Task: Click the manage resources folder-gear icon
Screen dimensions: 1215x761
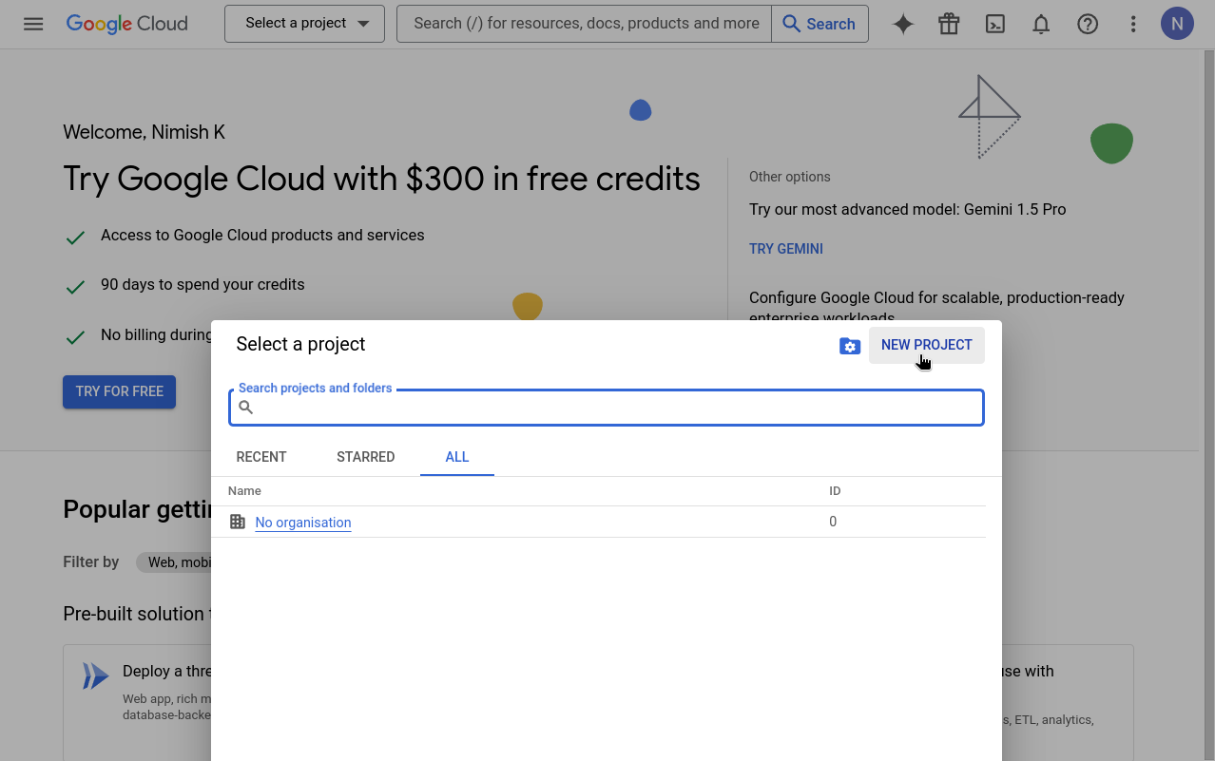Action: click(x=849, y=346)
